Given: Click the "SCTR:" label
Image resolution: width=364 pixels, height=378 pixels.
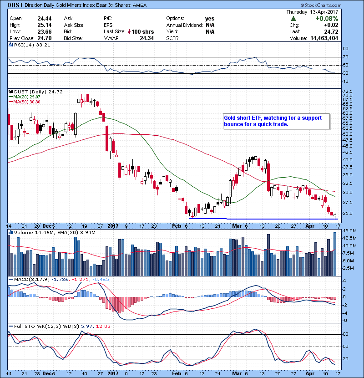Looking at the screenshot, I should point(173,38).
